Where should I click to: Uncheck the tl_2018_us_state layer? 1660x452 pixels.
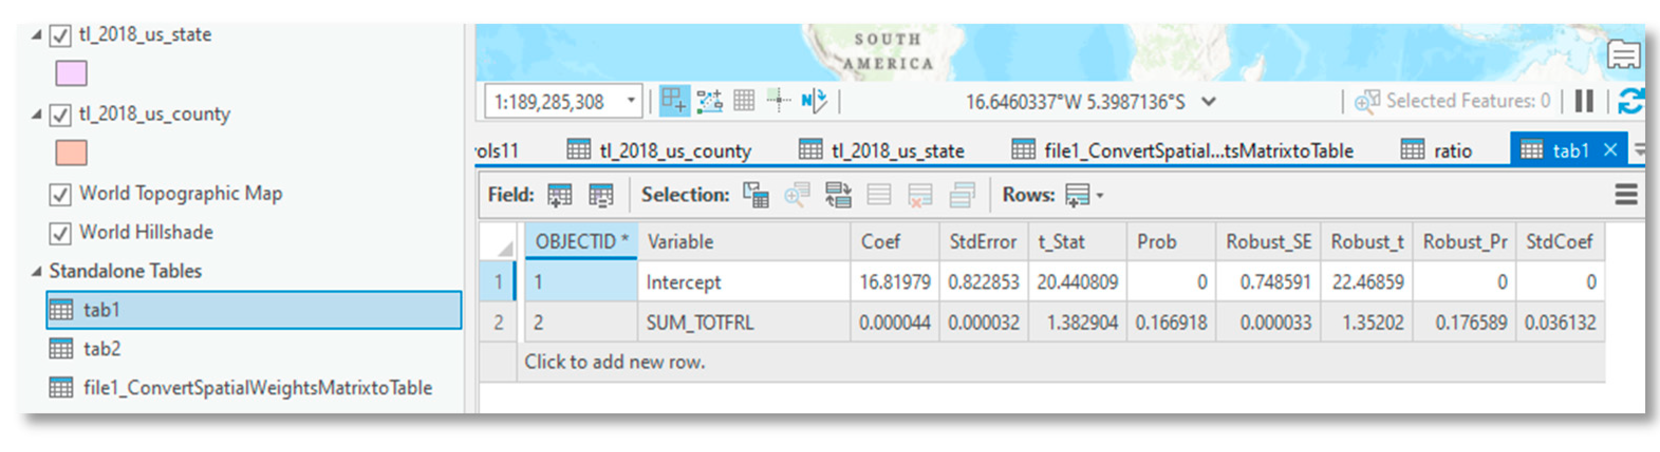click(61, 35)
